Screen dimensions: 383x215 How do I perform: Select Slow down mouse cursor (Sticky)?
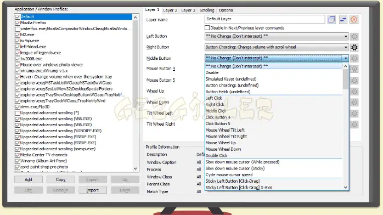(x=274, y=168)
